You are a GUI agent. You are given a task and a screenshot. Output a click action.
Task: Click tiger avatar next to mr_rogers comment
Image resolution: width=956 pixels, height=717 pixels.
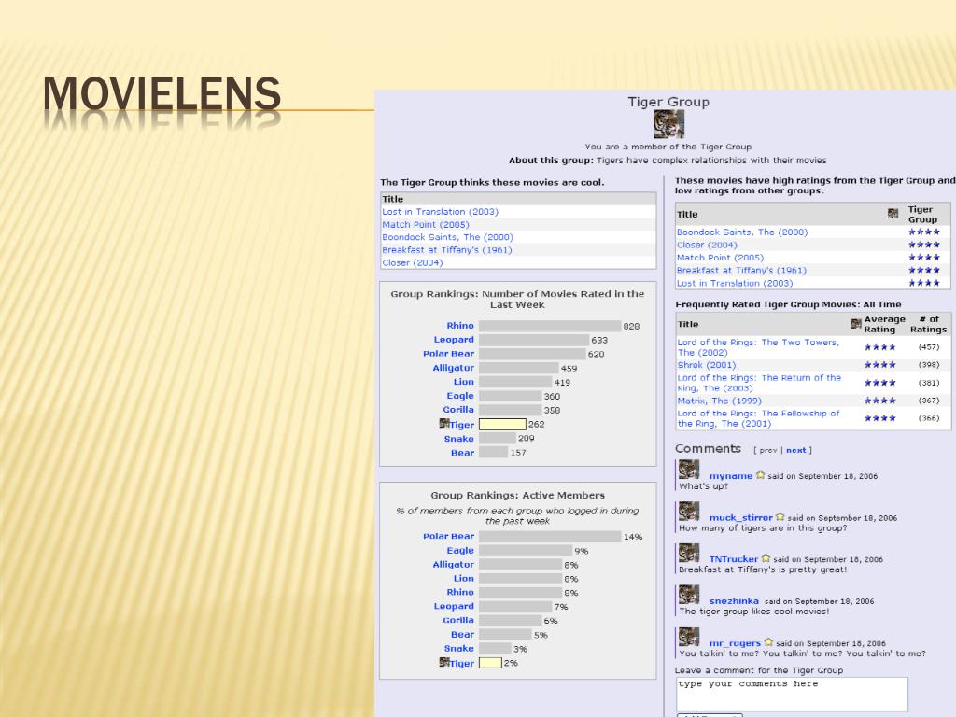point(689,637)
